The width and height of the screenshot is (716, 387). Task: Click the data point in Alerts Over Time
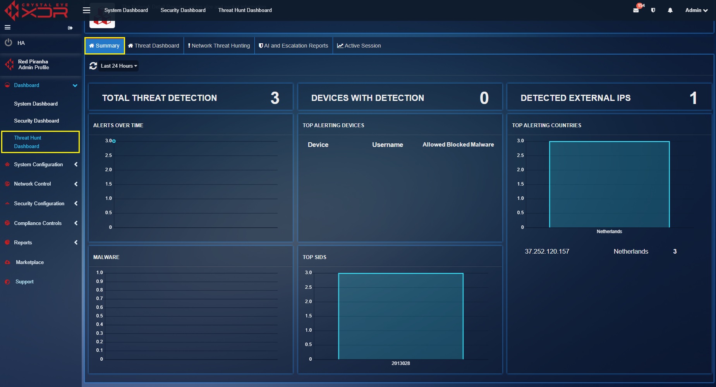tap(114, 141)
